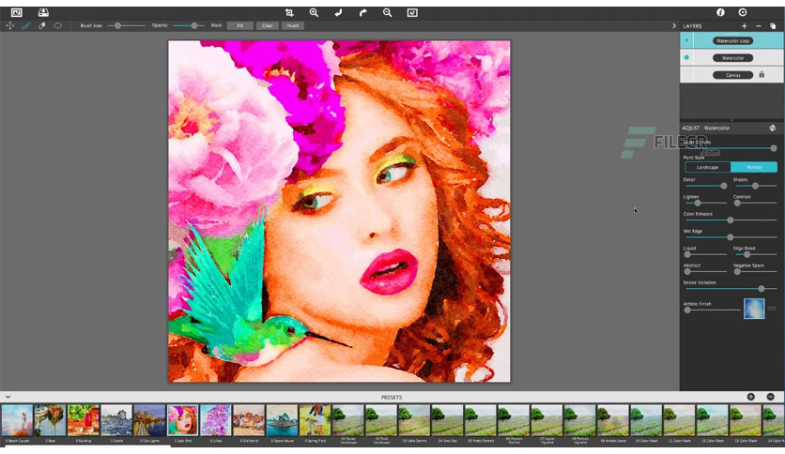Click the Stroke Variation slider handle
Image resolution: width=785 pixels, height=454 pixels.
762,289
